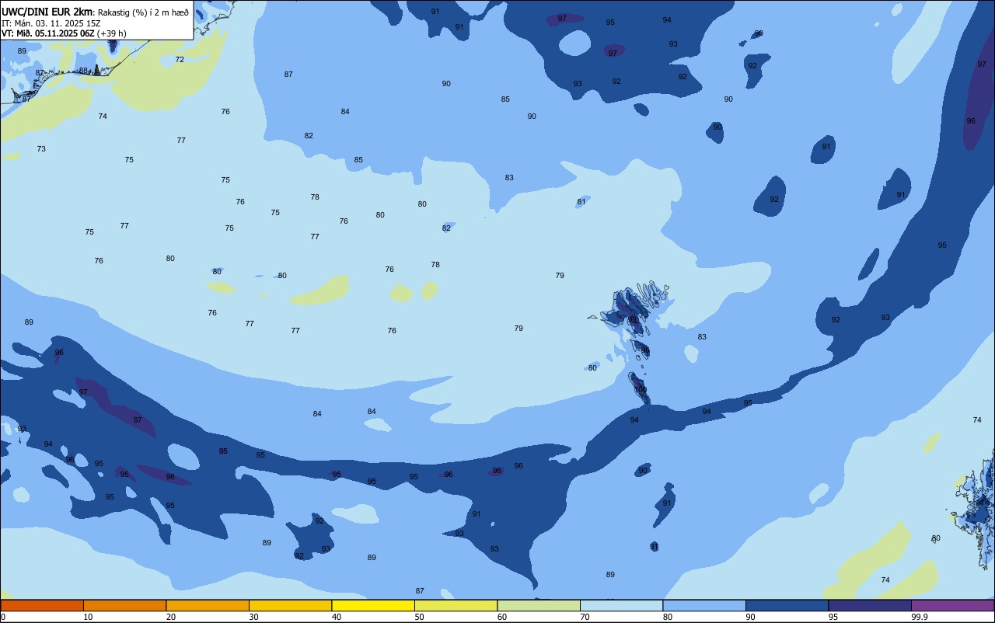This screenshot has width=995, height=623.
Task: Click the legend tick label '60'
Action: 502,617
